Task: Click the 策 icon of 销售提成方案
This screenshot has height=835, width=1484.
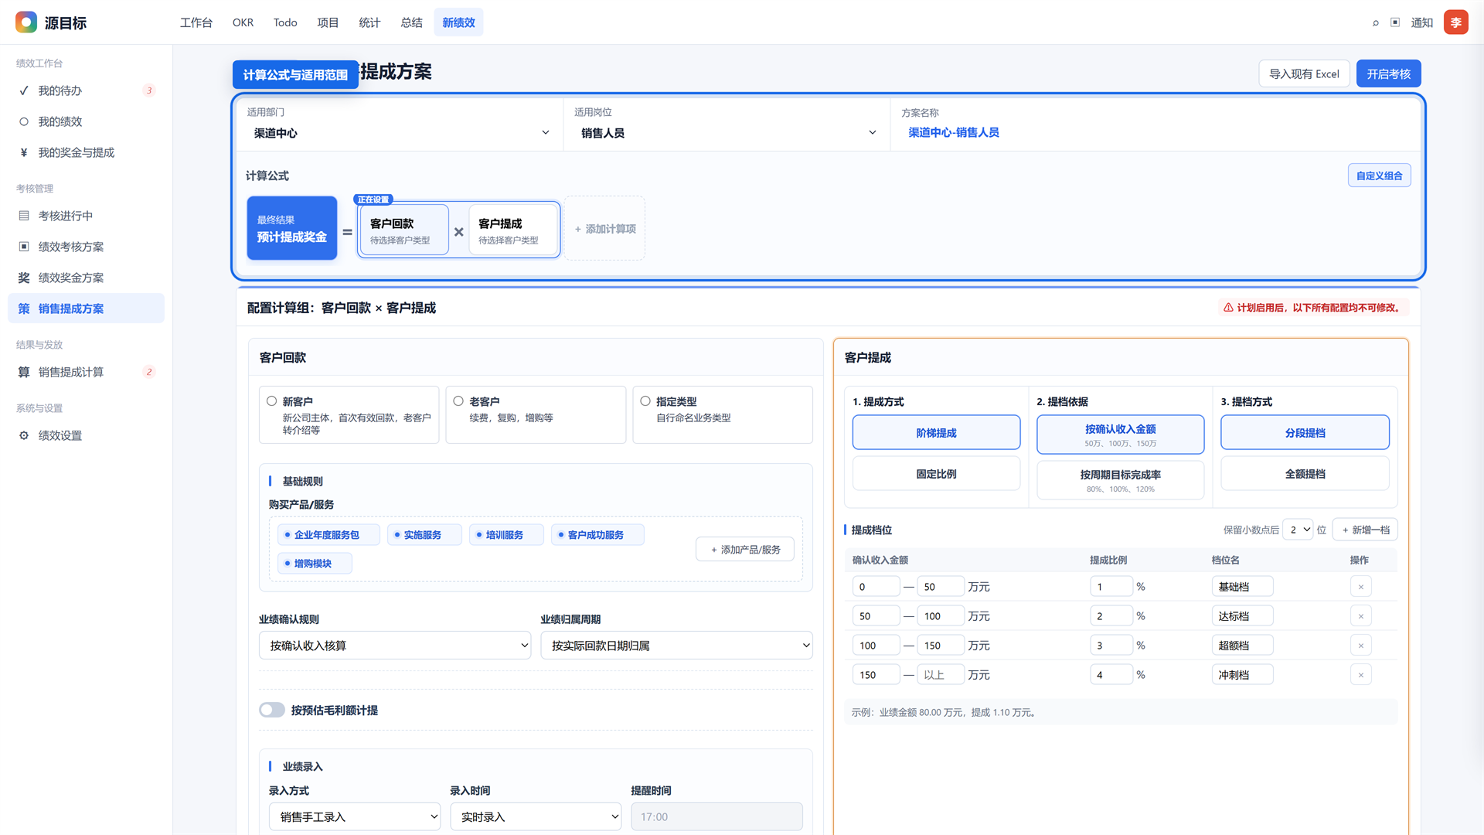Action: pyautogui.click(x=24, y=308)
